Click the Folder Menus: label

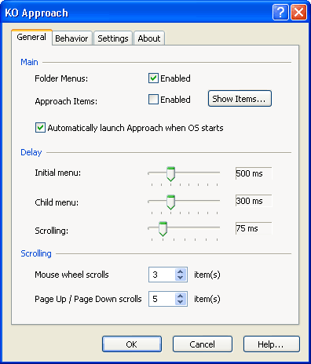(61, 78)
